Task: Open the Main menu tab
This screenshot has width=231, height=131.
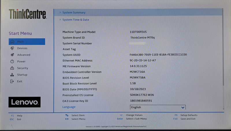Action: point(27,41)
